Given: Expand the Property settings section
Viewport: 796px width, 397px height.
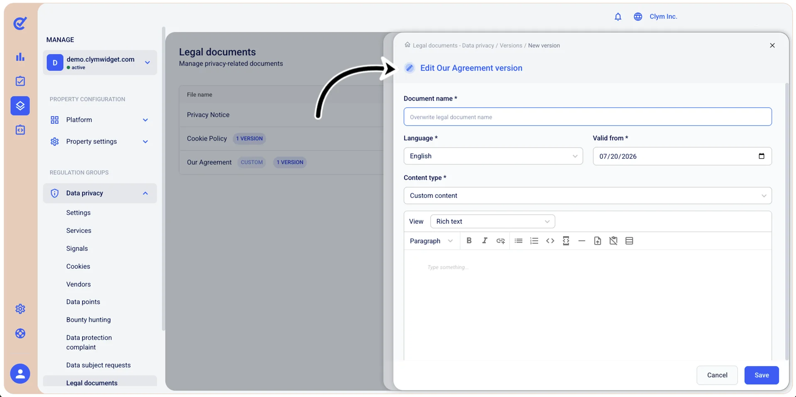Looking at the screenshot, I should point(100,141).
